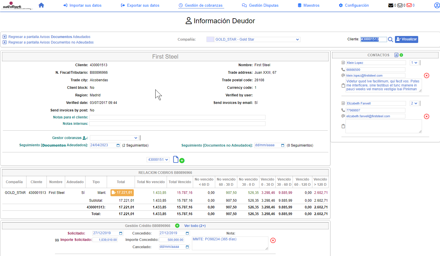The height and width of the screenshot is (256, 440).
Task: Add new credit entry green plus
Action: pos(177,226)
